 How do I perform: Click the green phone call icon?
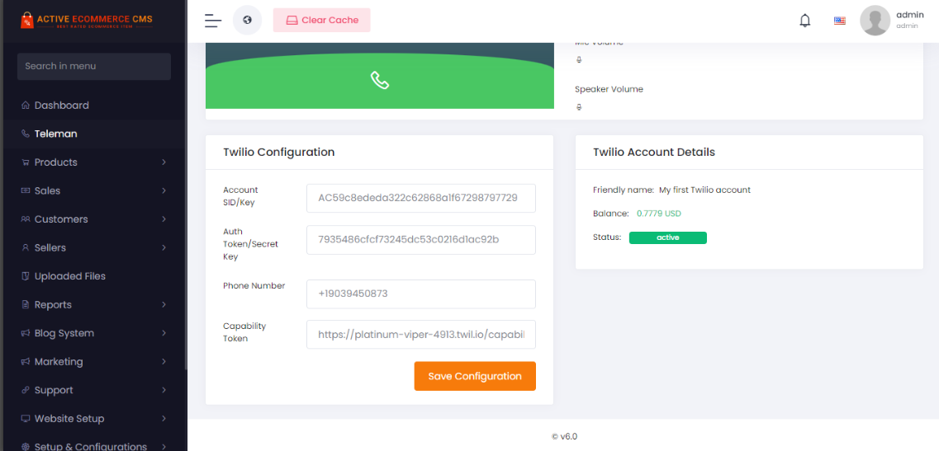tap(380, 80)
